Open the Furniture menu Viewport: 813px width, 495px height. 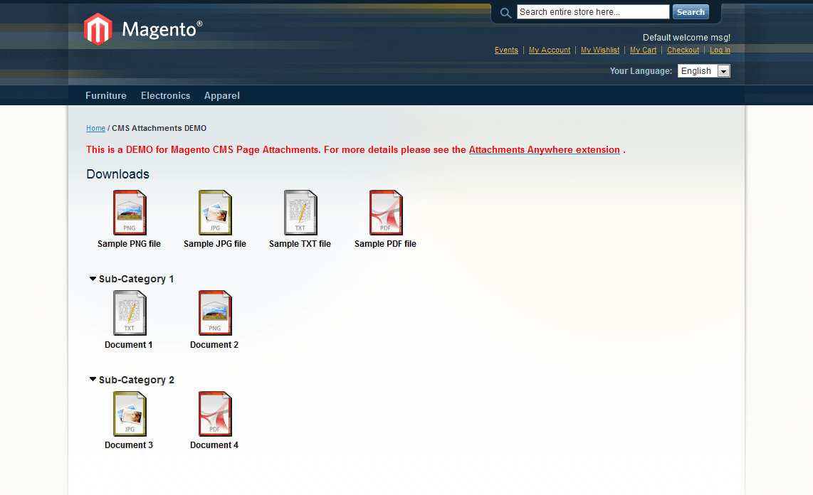point(106,95)
